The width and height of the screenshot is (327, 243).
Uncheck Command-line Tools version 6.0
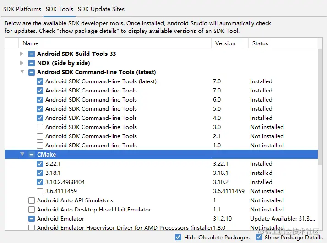pos(40,100)
